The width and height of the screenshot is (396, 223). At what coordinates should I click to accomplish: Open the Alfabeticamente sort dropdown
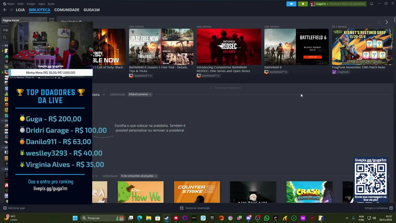(140, 94)
